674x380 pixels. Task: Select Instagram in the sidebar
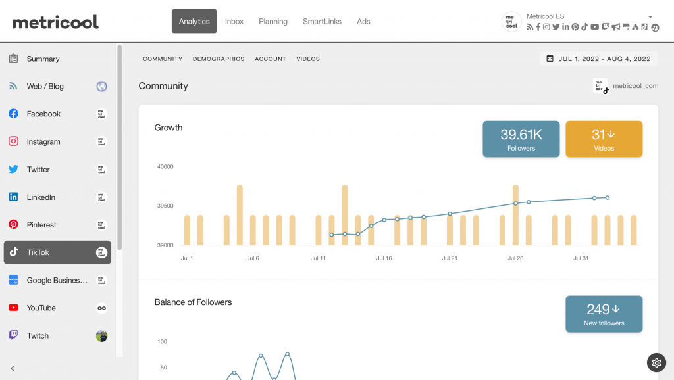(58, 142)
